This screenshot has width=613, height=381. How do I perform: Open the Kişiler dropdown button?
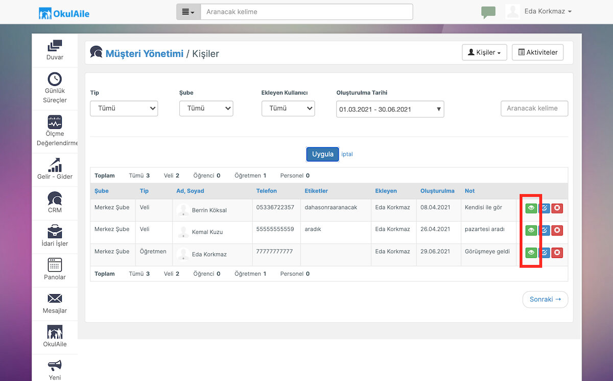click(x=484, y=52)
